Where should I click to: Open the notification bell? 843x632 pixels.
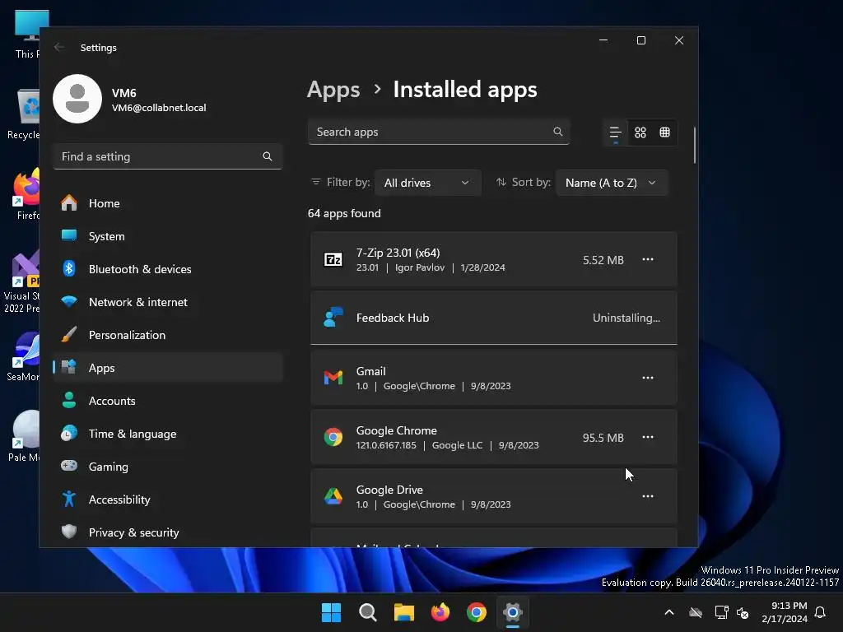pyautogui.click(x=821, y=612)
